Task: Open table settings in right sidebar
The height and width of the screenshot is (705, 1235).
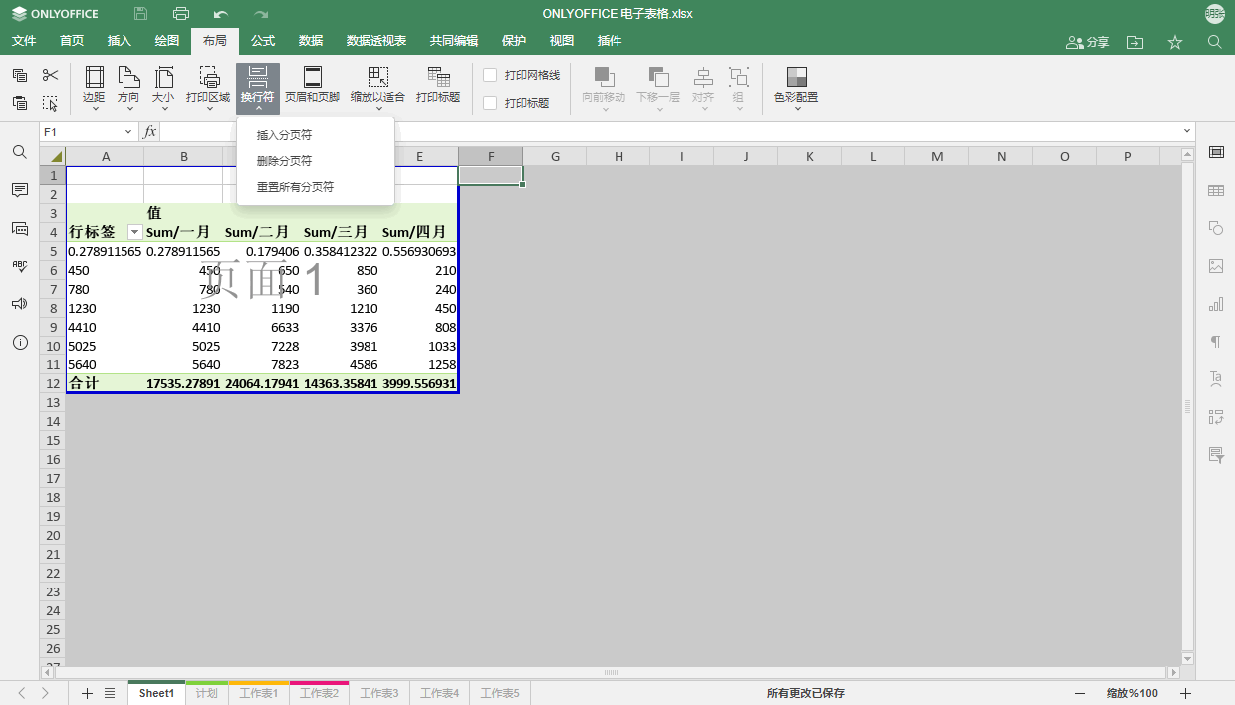Action: [1216, 190]
